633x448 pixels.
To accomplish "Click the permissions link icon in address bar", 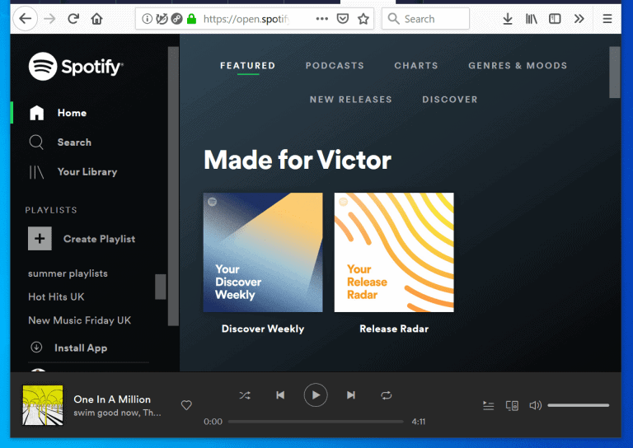I will coord(176,19).
